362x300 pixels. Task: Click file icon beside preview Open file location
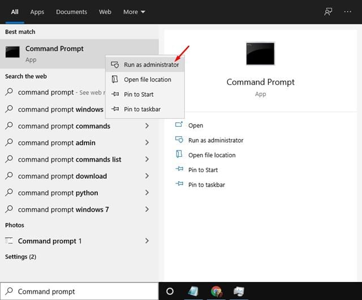click(179, 154)
